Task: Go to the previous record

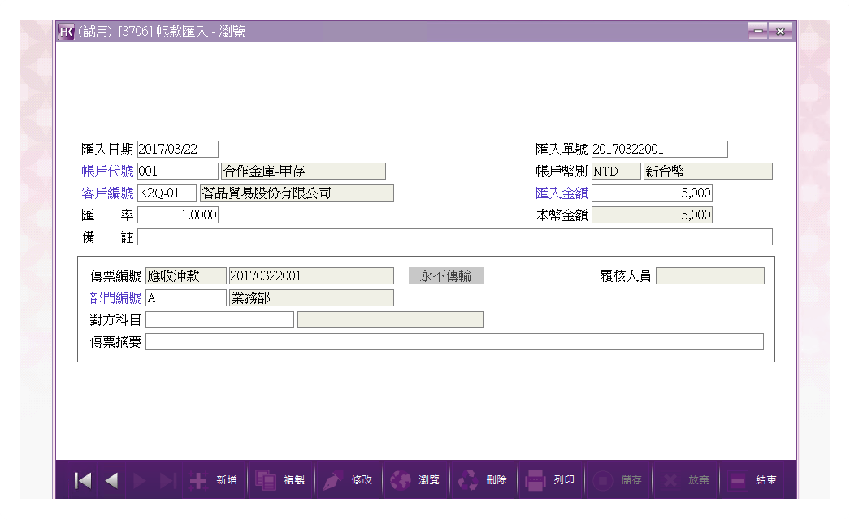Action: coord(111,480)
